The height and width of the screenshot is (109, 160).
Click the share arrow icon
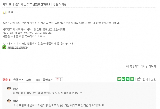pyautogui.click(x=139, y=79)
